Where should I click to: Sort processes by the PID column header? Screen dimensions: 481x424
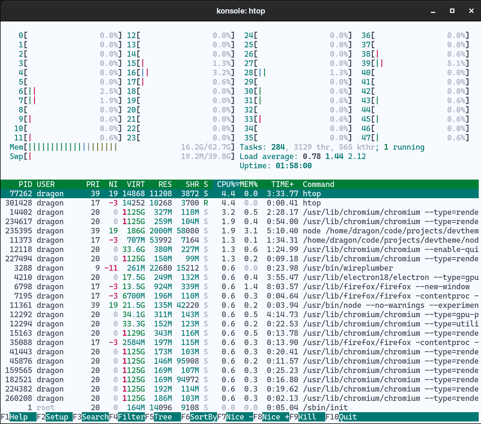coord(25,184)
